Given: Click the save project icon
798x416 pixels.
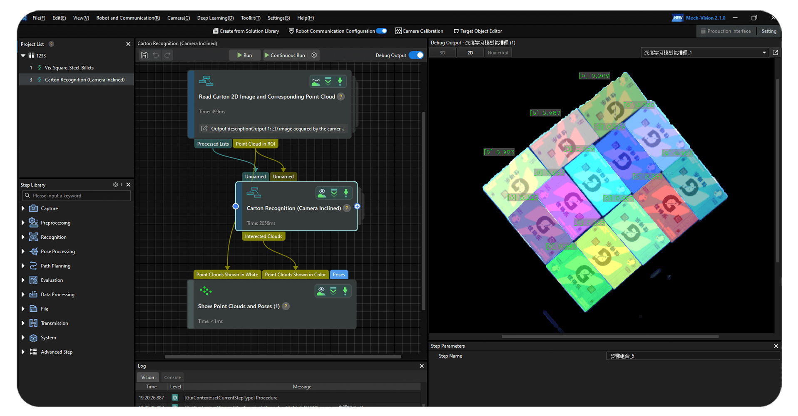Looking at the screenshot, I should (x=144, y=55).
